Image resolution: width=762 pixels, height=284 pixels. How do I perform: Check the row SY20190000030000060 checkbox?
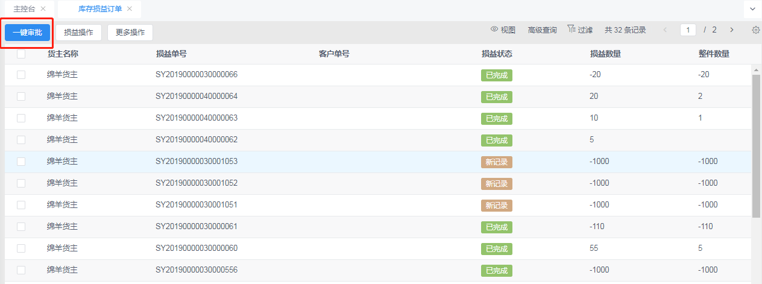point(21,248)
